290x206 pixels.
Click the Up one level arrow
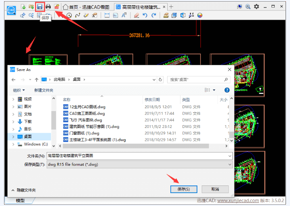tap(37, 80)
